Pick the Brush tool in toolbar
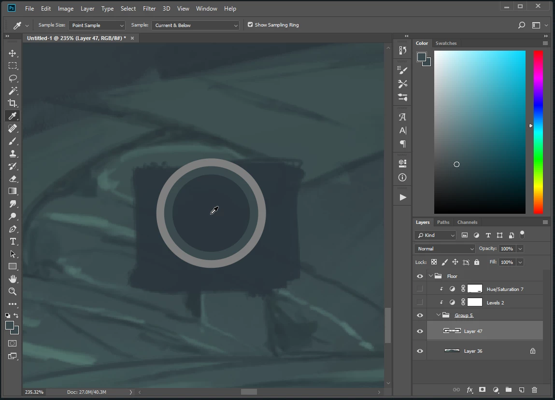555x400 pixels. coord(13,141)
